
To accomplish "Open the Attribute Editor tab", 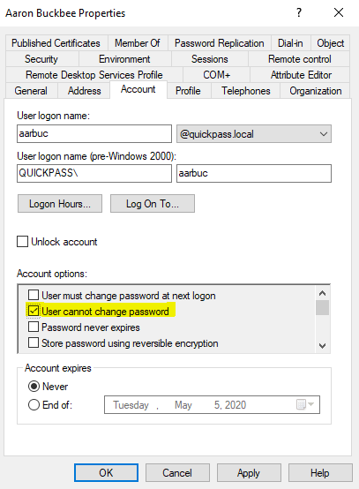I will coord(301,75).
